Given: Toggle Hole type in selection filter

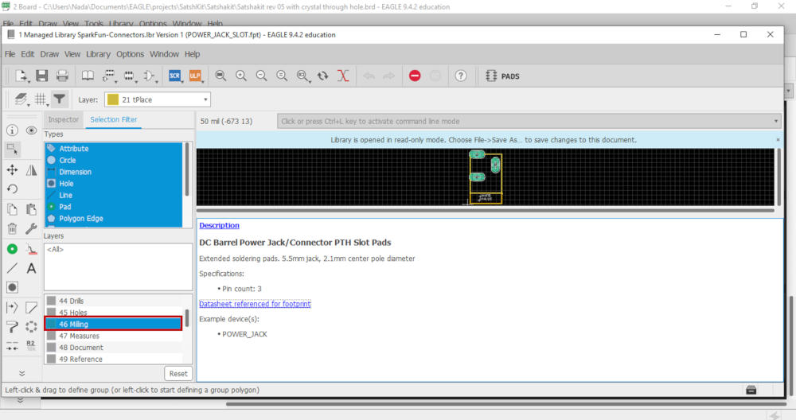Looking at the screenshot, I should [x=113, y=184].
